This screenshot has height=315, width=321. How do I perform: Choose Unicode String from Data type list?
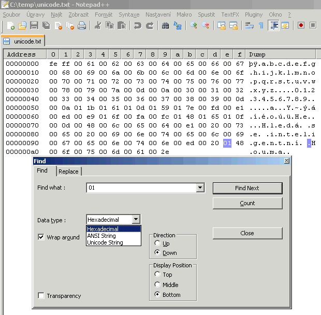tap(105, 242)
